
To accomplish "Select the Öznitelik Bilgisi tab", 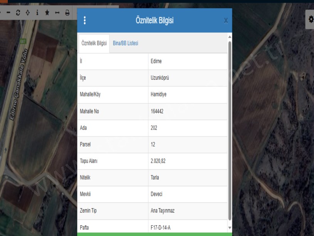I will click(94, 43).
